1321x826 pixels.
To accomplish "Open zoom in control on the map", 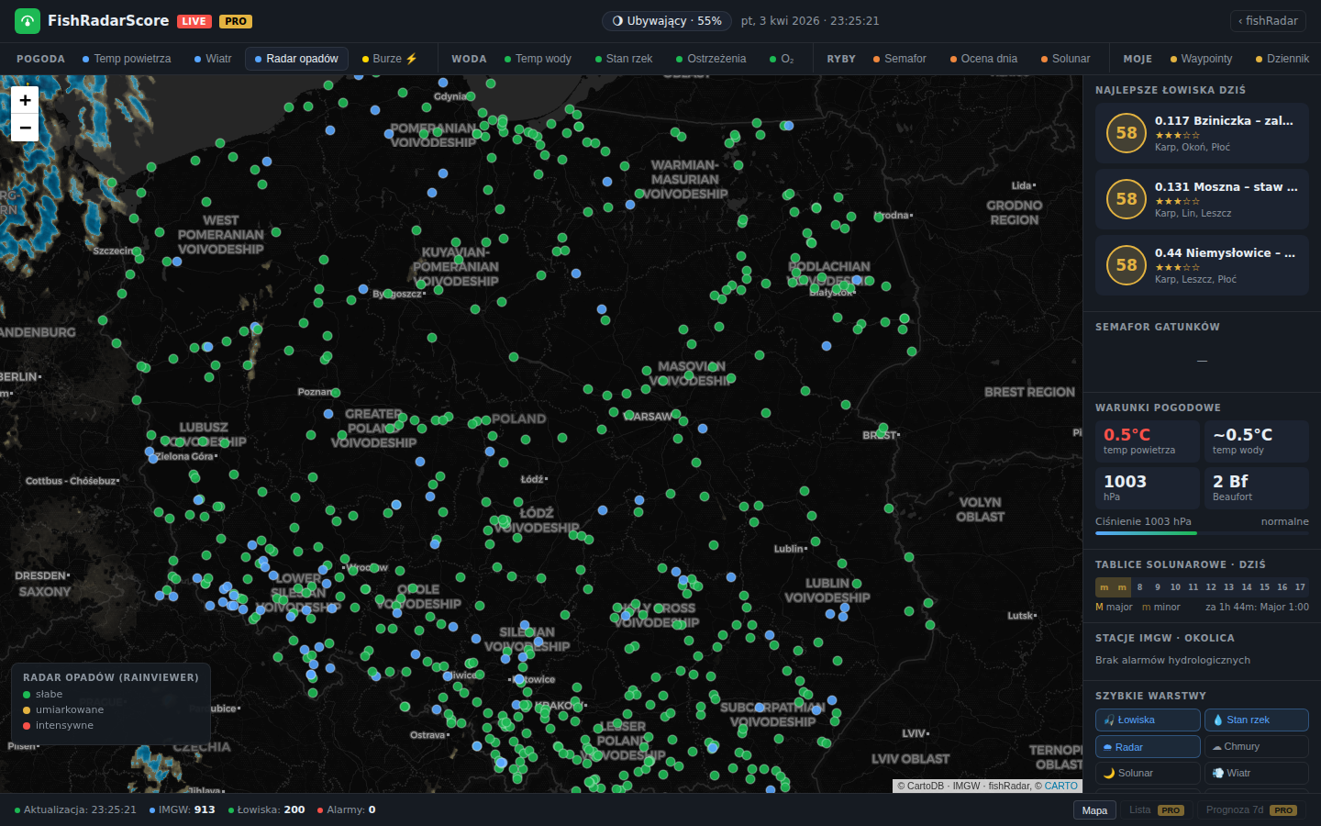I will (x=25, y=99).
